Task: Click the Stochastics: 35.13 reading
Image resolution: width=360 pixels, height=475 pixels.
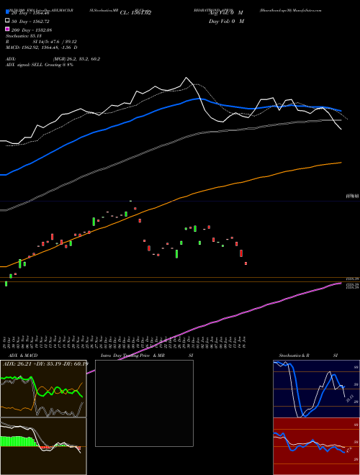Action: click(25, 36)
